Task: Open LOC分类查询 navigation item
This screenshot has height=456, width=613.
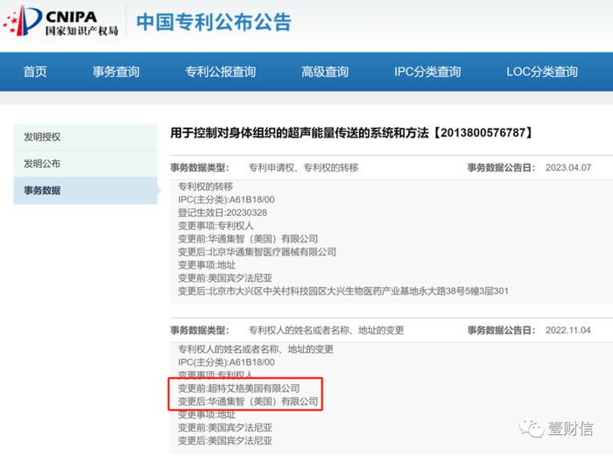Action: point(542,72)
